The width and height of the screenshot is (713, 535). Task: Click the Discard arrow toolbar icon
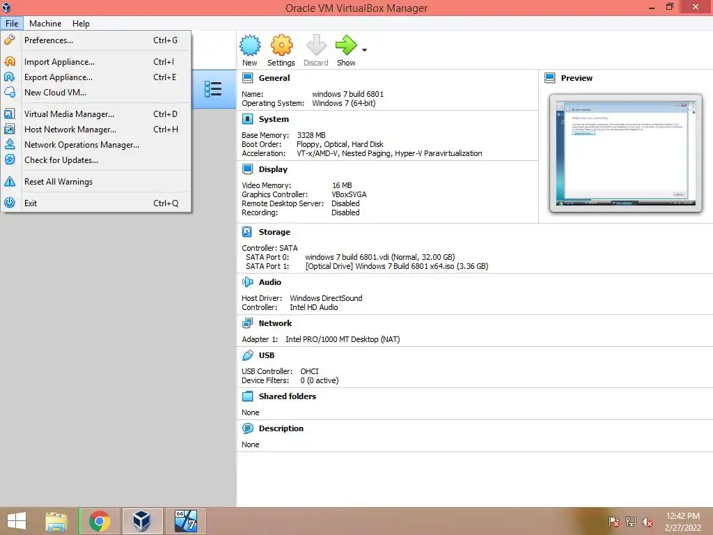[x=316, y=45]
